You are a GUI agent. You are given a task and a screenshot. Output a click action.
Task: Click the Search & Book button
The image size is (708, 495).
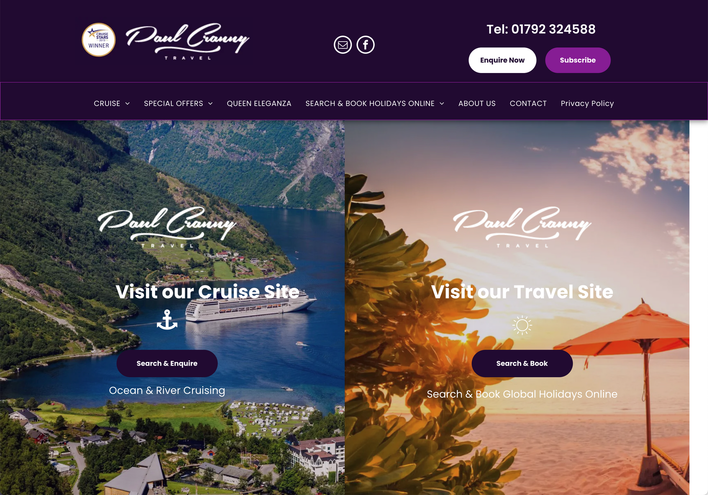(x=522, y=363)
